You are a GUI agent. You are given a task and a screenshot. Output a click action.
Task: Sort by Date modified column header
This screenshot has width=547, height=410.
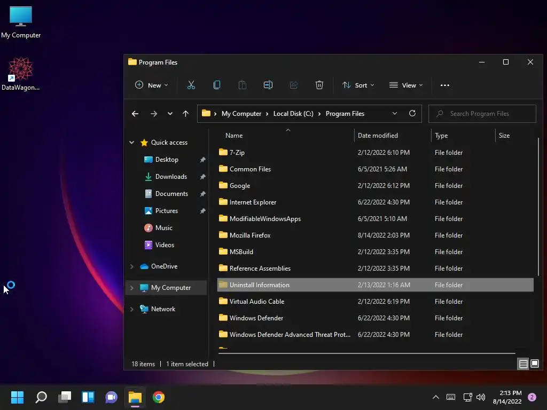[393, 135]
